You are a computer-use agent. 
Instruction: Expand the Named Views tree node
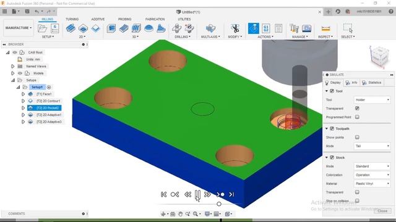[12, 66]
